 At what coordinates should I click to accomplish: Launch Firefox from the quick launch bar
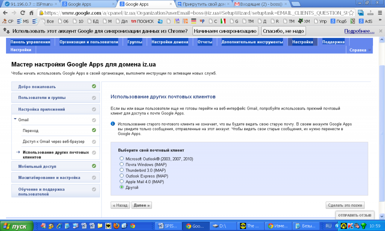(x=117, y=226)
